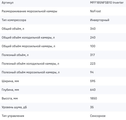Select usable fridge volume value 223
The width and height of the screenshot is (126, 120).
pos(93,64)
